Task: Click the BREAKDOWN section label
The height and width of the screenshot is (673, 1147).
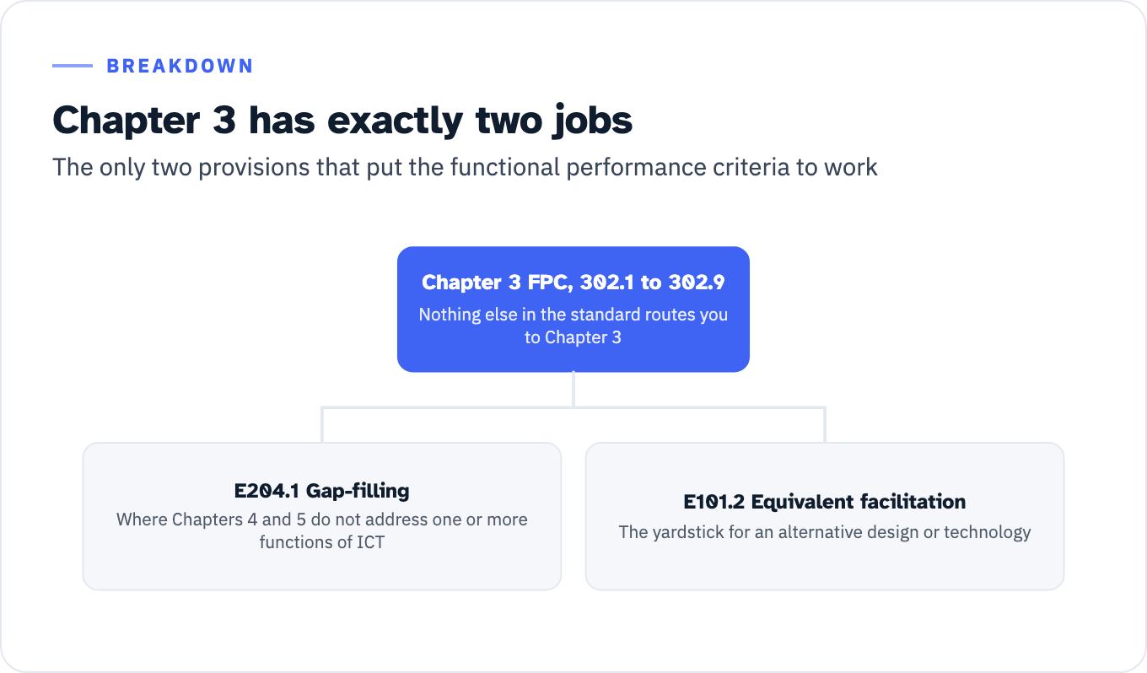Action: point(180,66)
